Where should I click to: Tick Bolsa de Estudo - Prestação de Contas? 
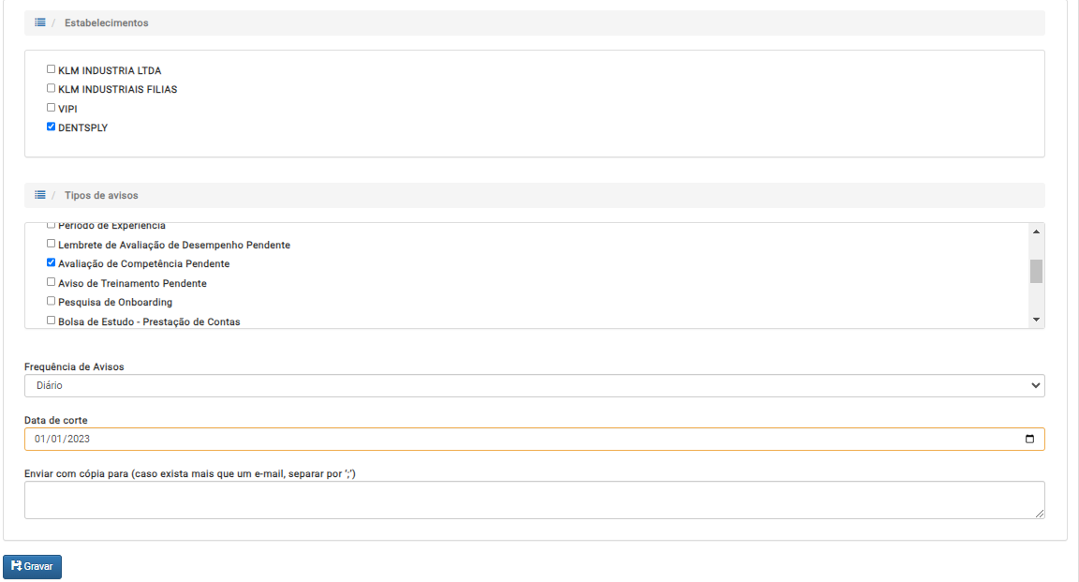51,321
